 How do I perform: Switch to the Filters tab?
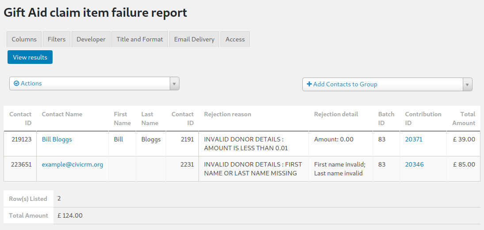57,39
